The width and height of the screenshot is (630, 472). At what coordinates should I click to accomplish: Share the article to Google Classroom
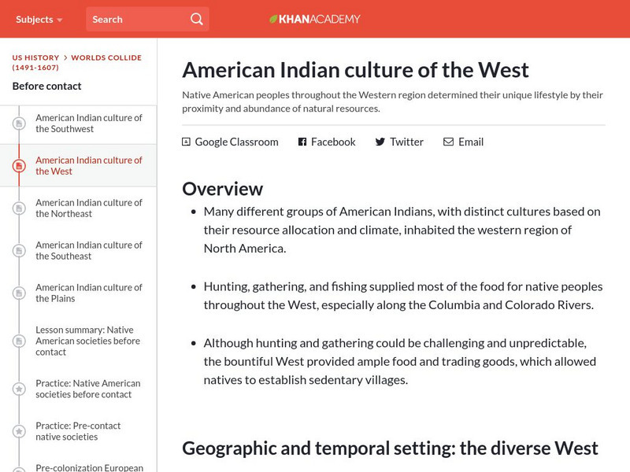236,142
